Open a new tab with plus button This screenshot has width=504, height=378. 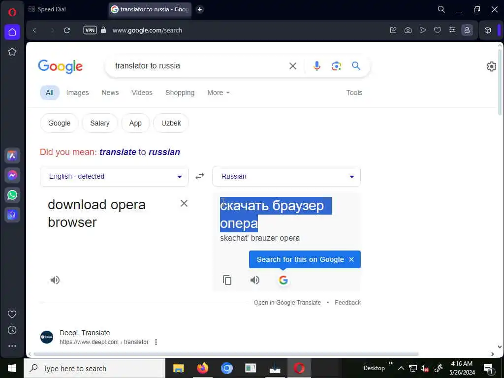(200, 9)
